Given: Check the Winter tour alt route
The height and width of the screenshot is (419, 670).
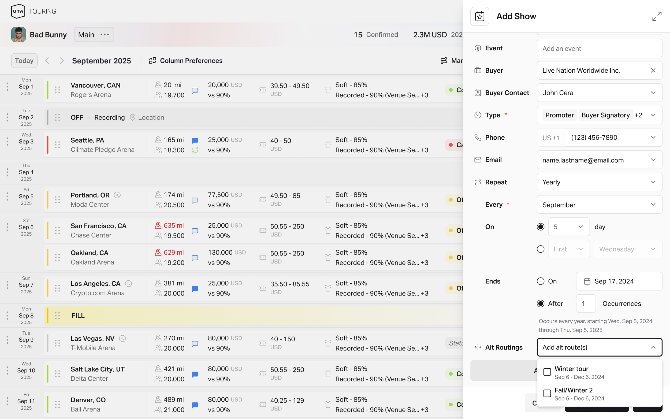Looking at the screenshot, I should click(547, 372).
